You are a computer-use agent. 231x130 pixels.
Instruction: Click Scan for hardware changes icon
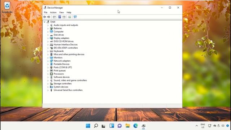(x=75, y=17)
